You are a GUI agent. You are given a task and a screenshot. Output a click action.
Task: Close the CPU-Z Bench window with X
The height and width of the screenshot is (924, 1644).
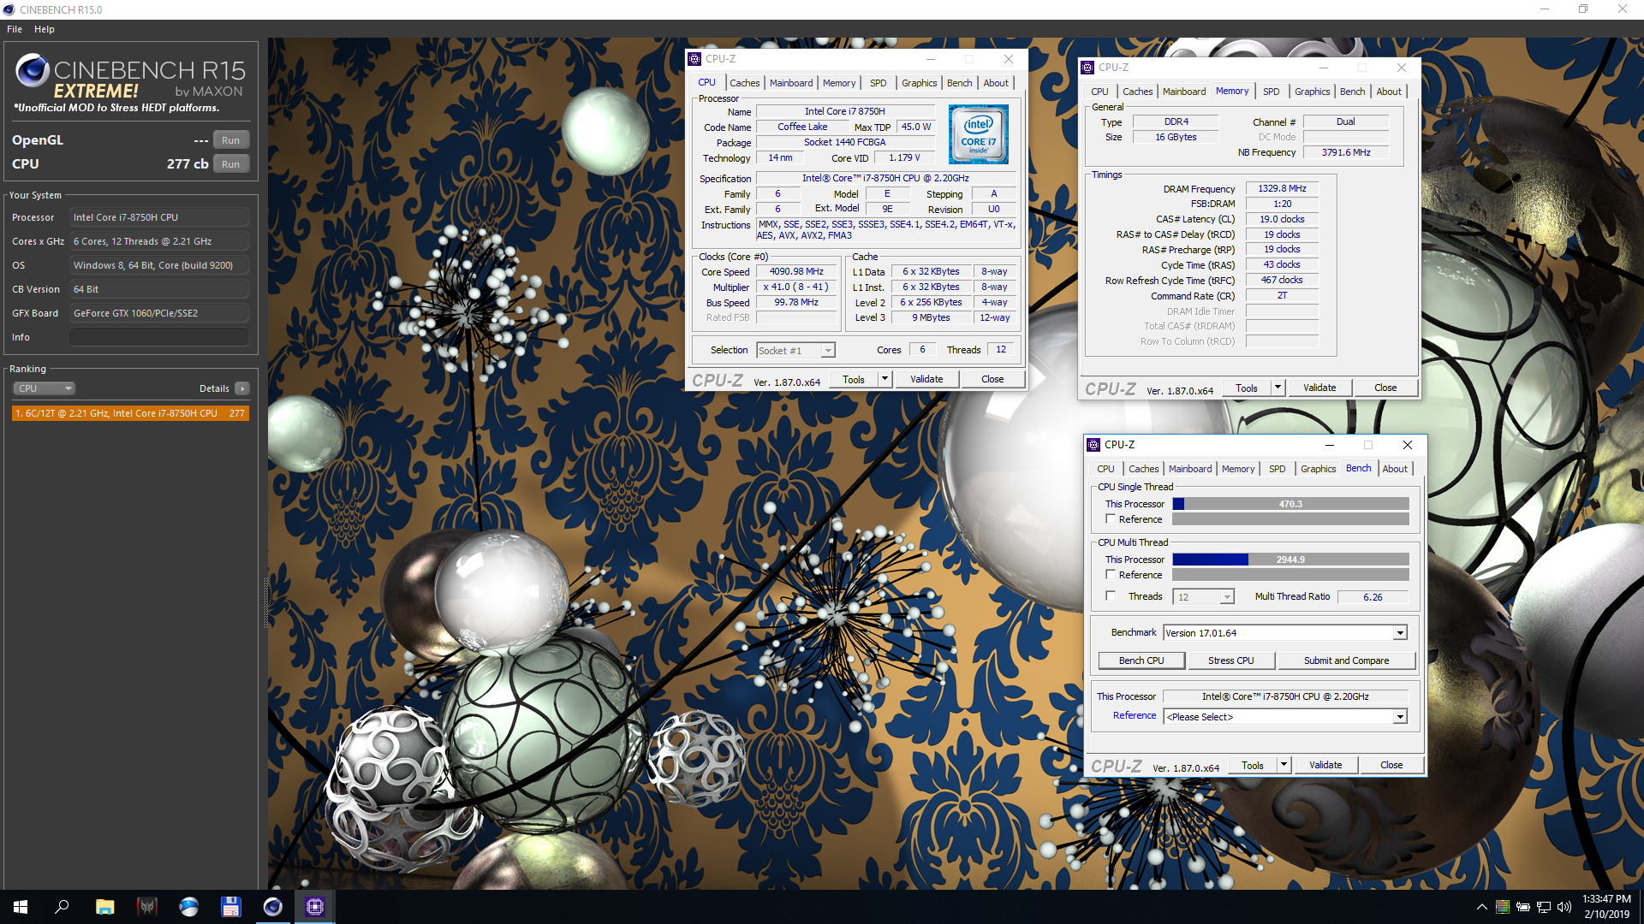[1408, 445]
